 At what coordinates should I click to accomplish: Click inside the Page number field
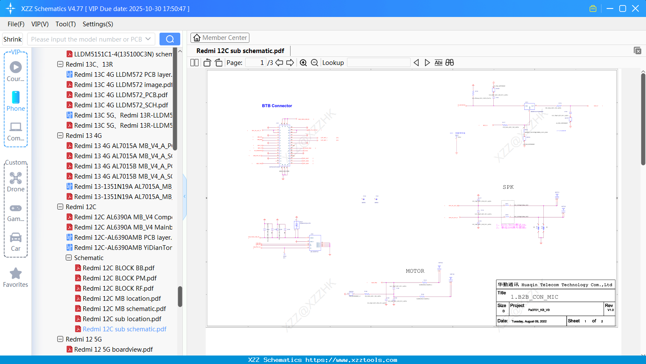(255, 62)
